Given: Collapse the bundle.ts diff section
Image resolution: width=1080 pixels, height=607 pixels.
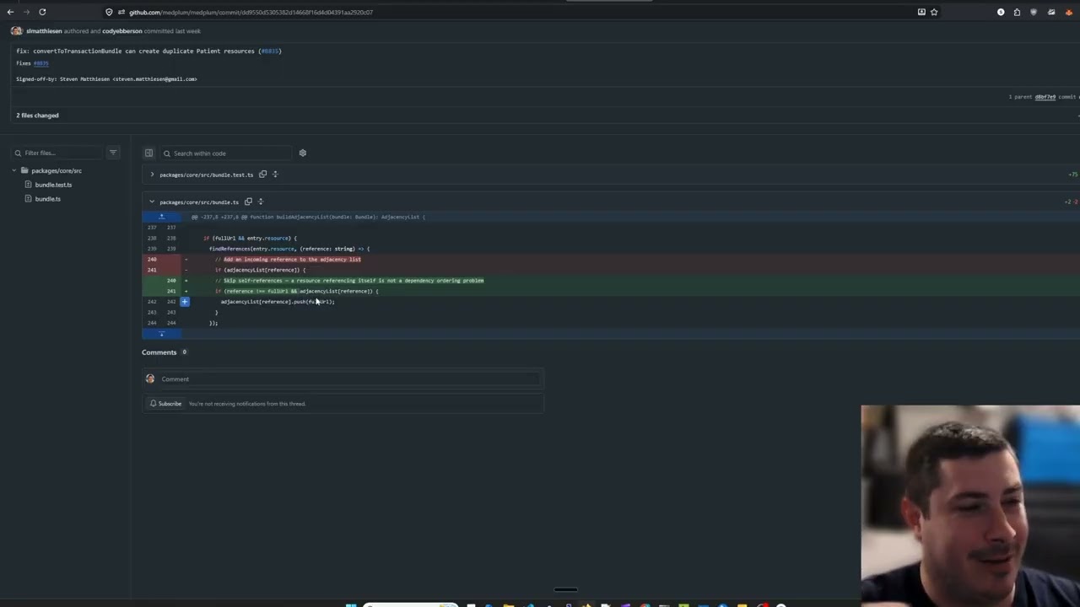Looking at the screenshot, I should 152,201.
